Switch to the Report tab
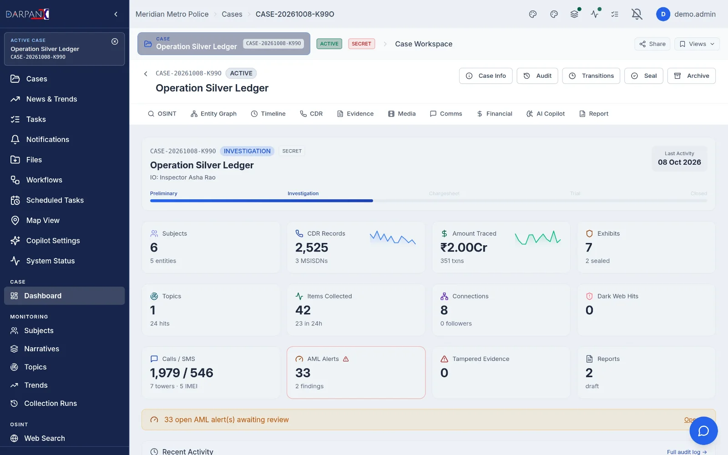Screen dimensions: 728x455 (x=594, y=114)
